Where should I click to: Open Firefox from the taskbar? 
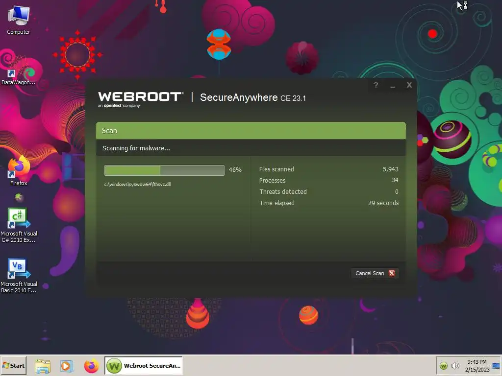coord(91,366)
